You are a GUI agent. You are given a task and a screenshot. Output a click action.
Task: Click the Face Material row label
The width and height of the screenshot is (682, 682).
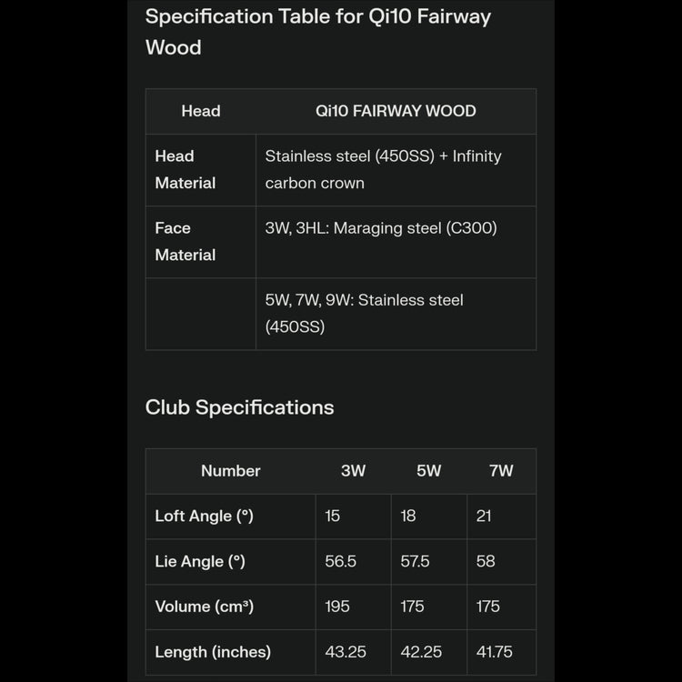pyautogui.click(x=186, y=241)
